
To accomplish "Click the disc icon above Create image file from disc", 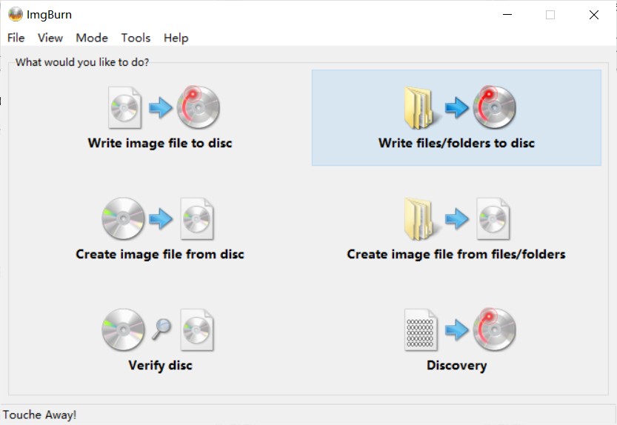I will [x=123, y=219].
